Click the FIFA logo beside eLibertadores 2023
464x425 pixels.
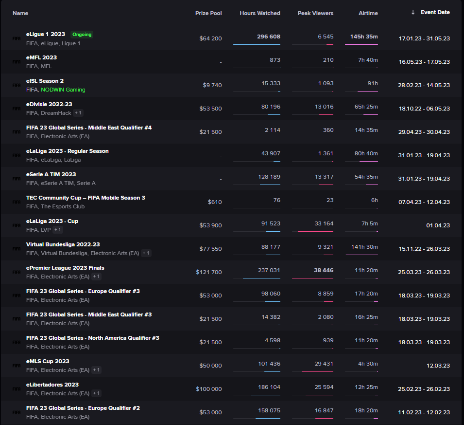tap(17, 389)
